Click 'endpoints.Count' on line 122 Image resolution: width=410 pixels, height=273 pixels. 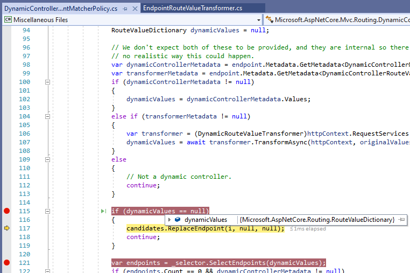tap(154, 271)
